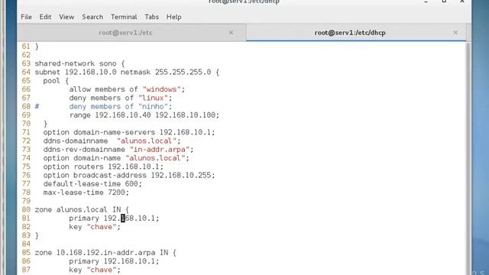Open the Help menu
This screenshot has height=275, width=489.
[173, 17]
